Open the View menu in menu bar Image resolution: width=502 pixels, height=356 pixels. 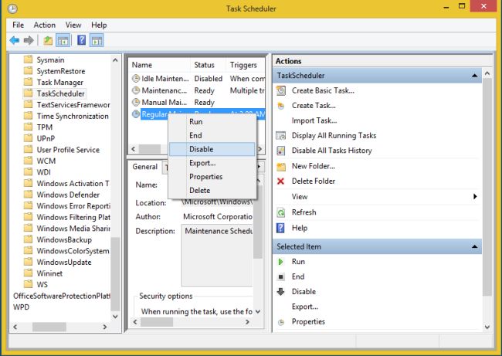pos(73,25)
